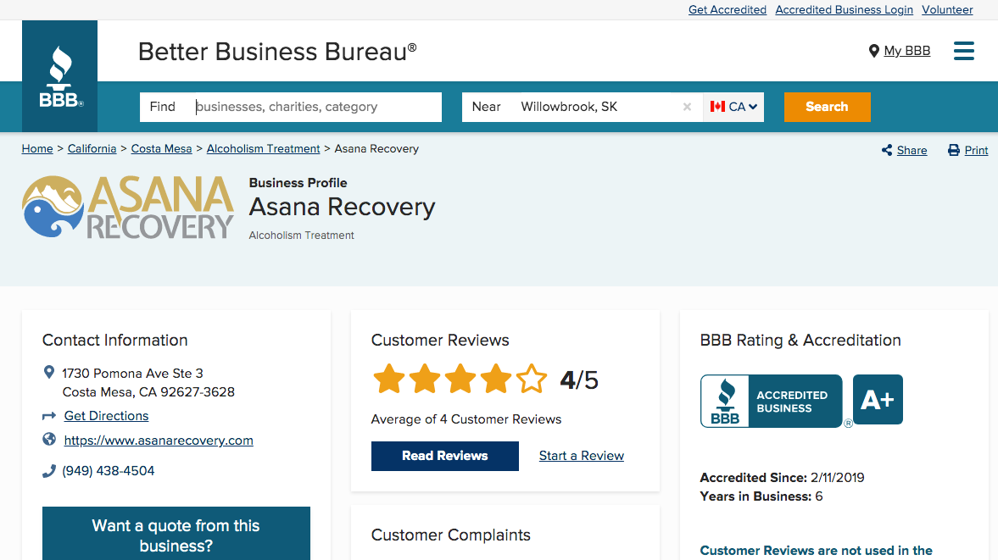Go to Costa Mesa breadcrumb
This screenshot has height=560, width=998.
tap(161, 149)
